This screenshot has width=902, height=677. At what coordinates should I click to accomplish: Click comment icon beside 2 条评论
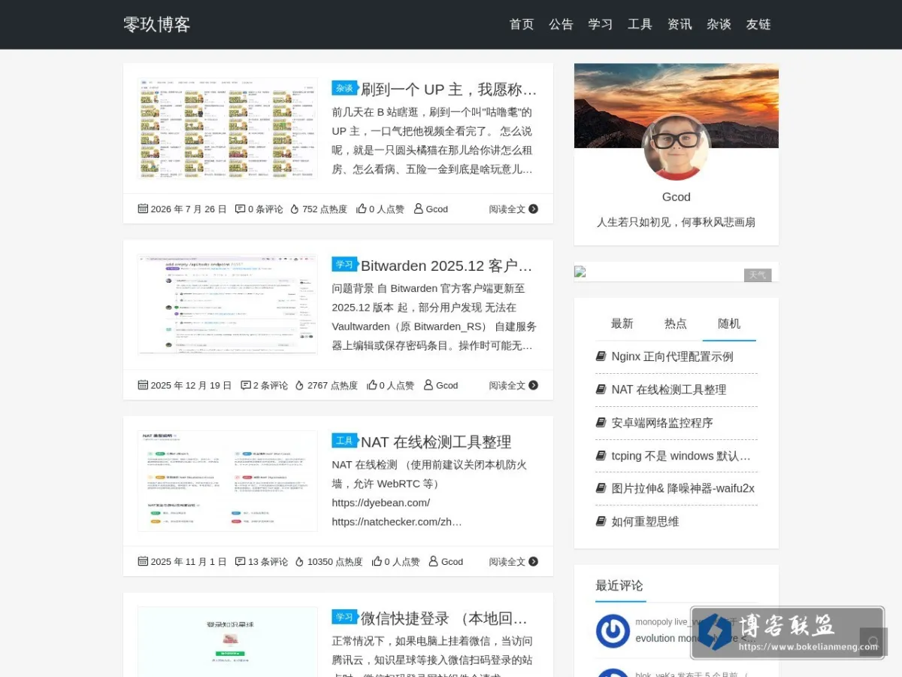[x=246, y=385]
